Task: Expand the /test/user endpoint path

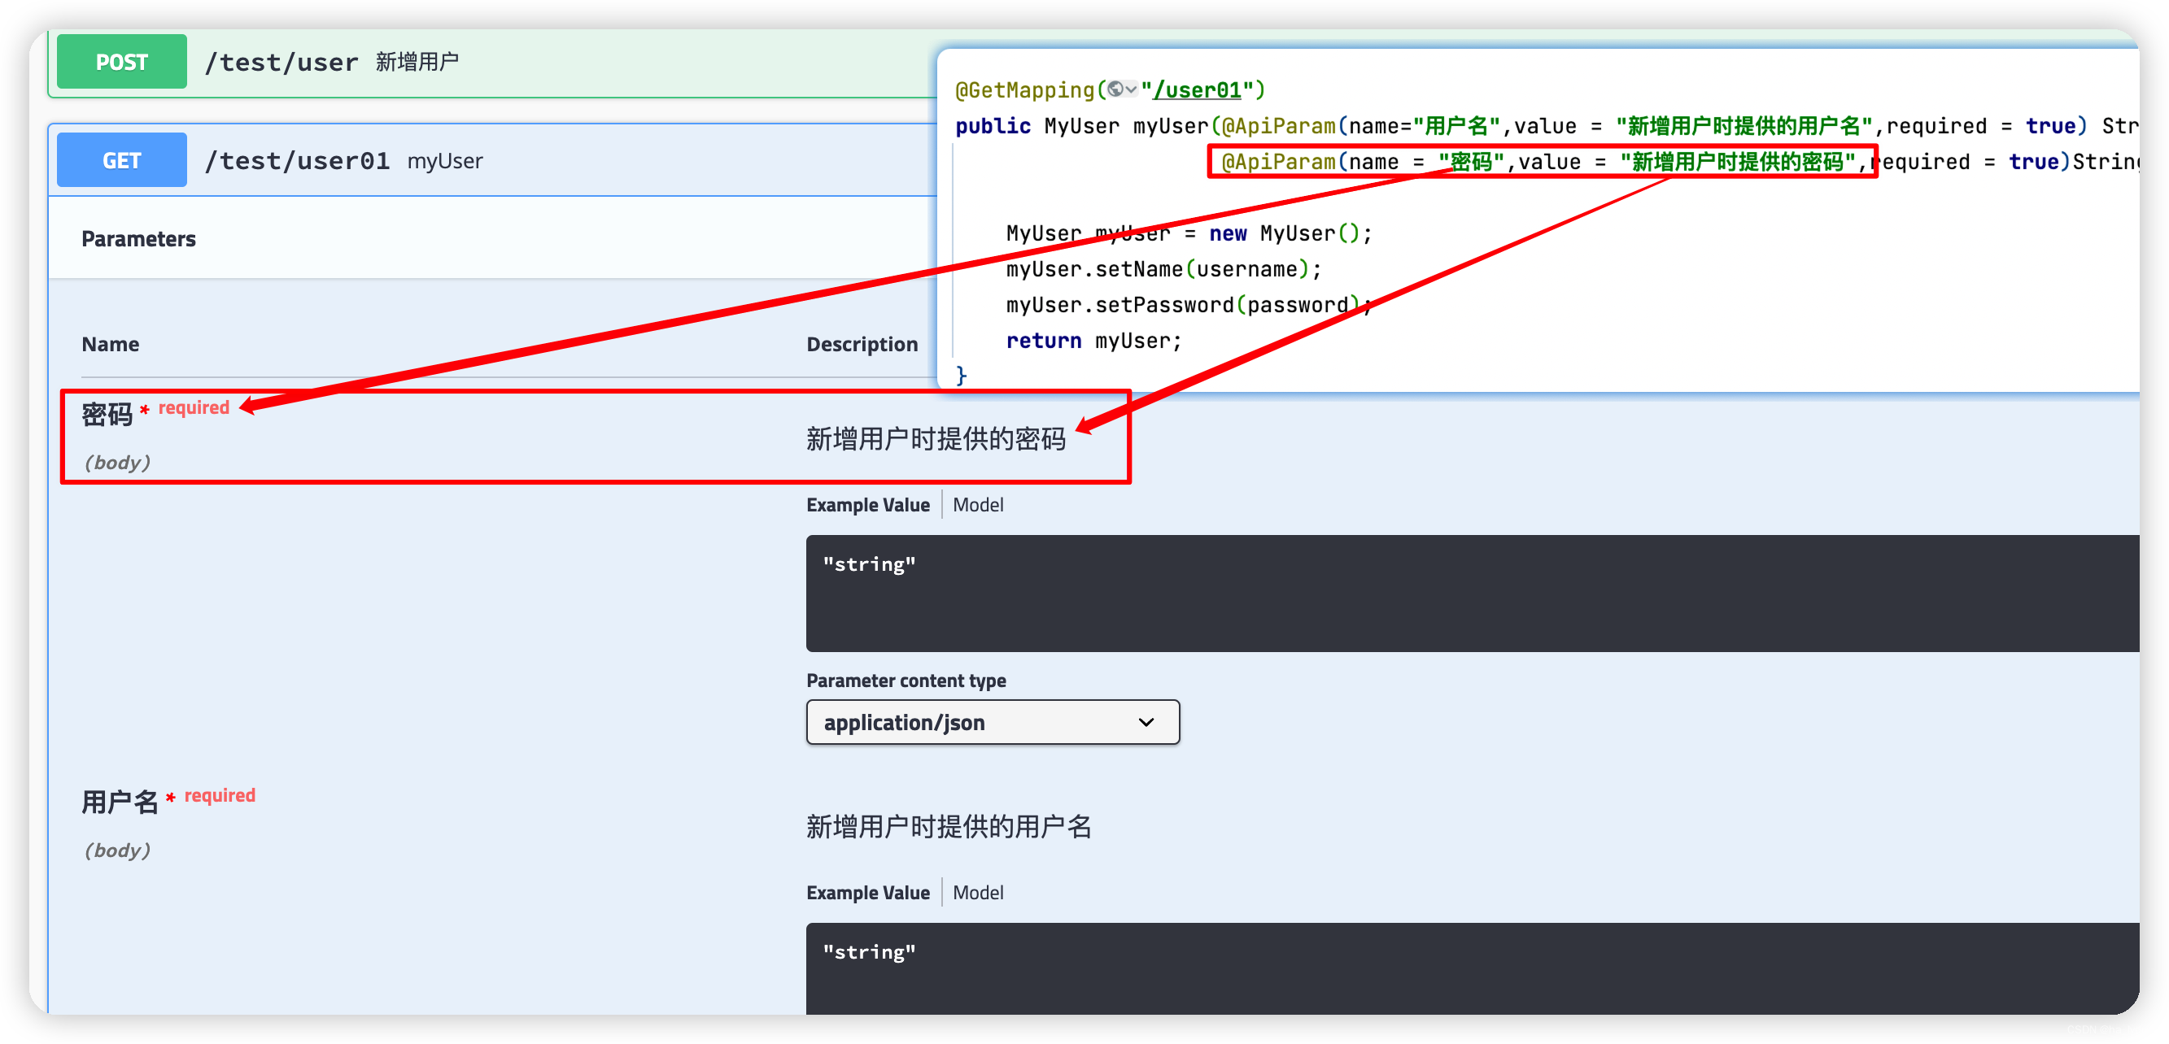Action: [x=281, y=63]
